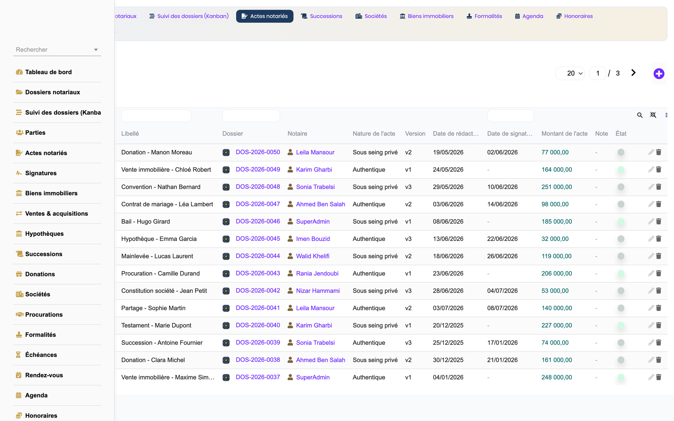Open notaire link Imen Bouzid
Screen dimensions: 674x421
pos(313,239)
